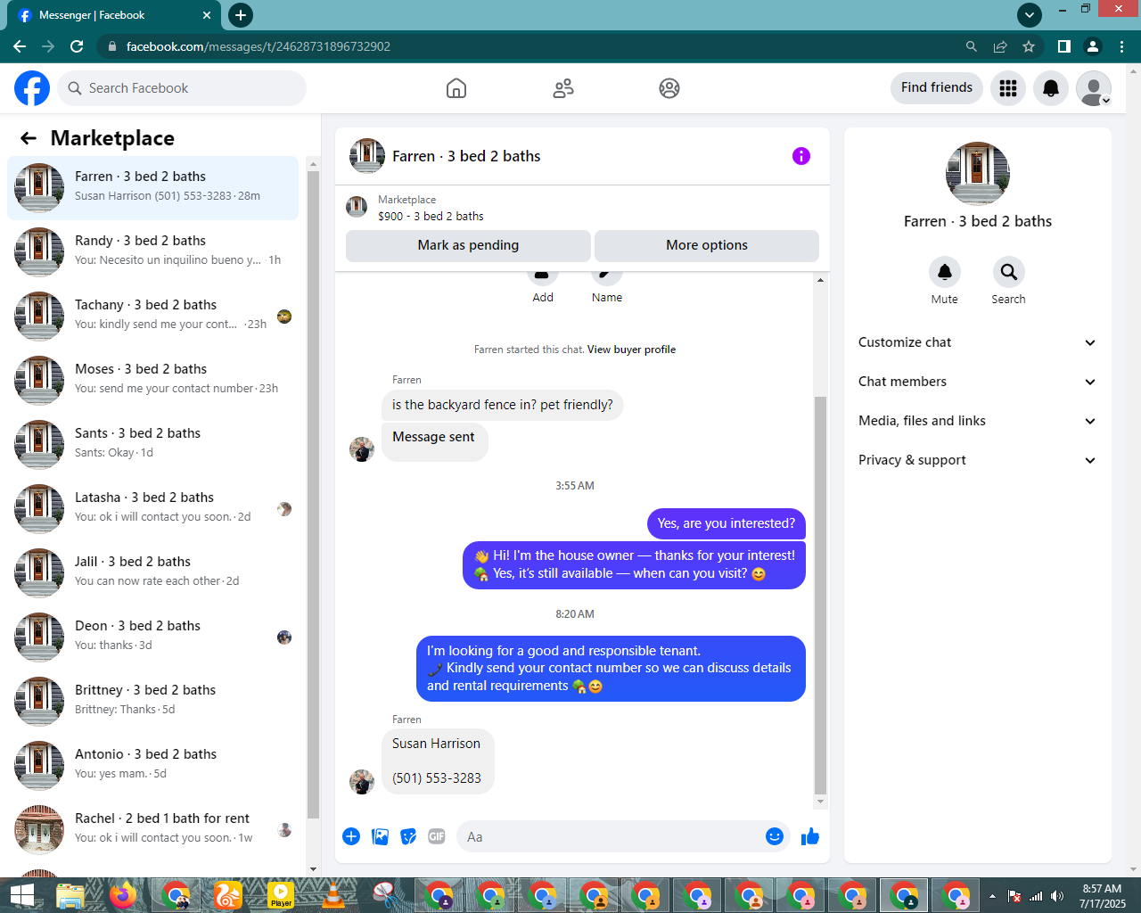The image size is (1141, 913).
Task: Open the Brittney 3 bed 2 baths chat
Action: coord(153,702)
